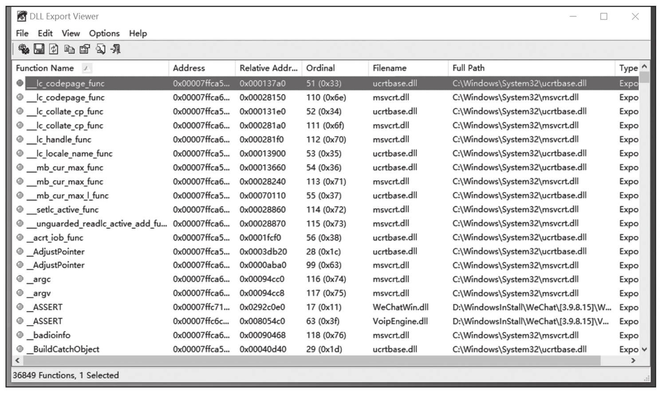
Task: Select the __lc_locale_name_func row name
Action: (x=70, y=153)
